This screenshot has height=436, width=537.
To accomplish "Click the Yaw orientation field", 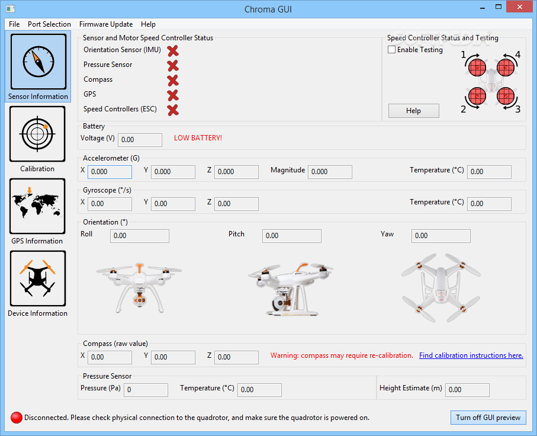I will 440,236.
